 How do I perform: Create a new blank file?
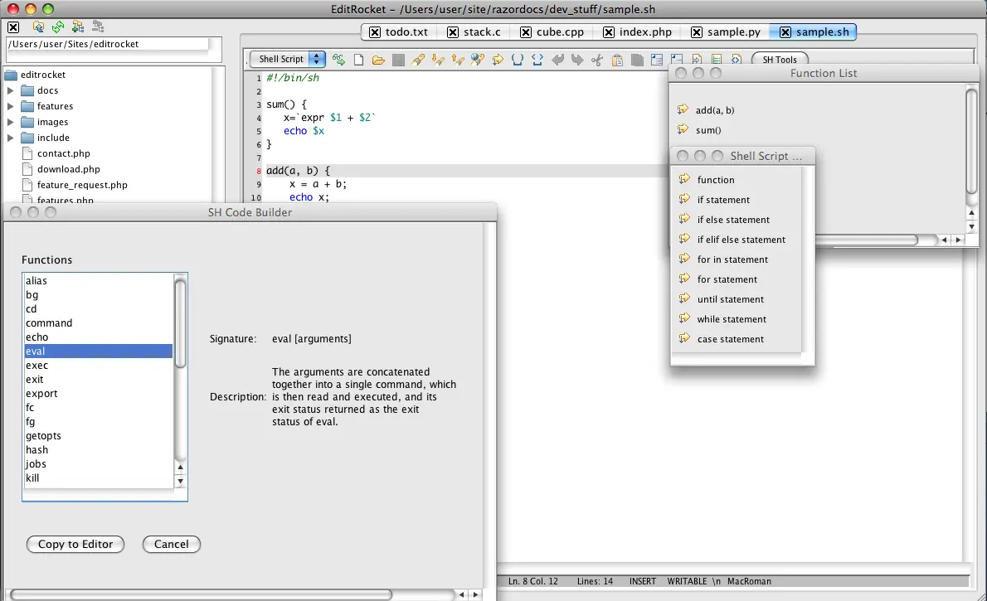[359, 60]
